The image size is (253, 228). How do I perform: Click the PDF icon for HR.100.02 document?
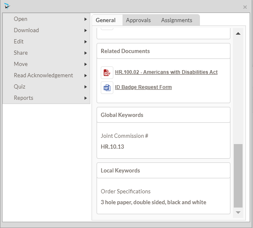pyautogui.click(x=107, y=73)
